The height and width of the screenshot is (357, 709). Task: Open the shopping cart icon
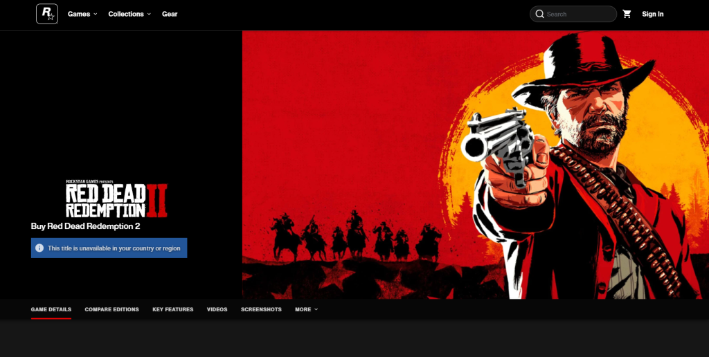(x=627, y=14)
